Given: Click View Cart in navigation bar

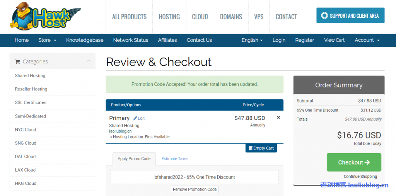Looking at the screenshot, I should coord(334,40).
